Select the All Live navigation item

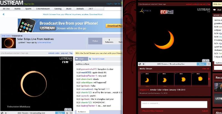tap(6, 9)
